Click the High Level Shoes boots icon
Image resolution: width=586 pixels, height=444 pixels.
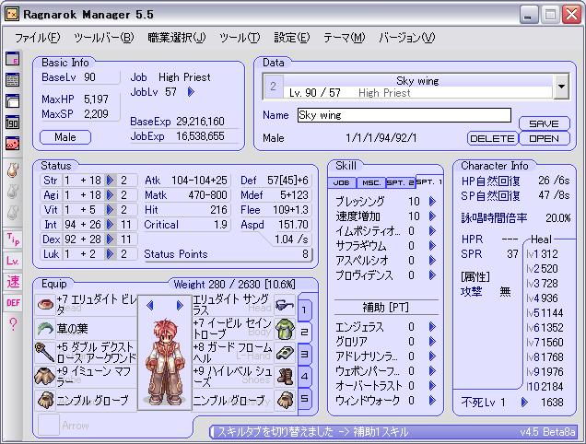click(285, 377)
